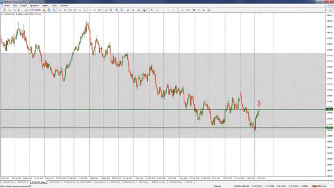Select candlestick chart display mode
Image resolution: width=334 pixels, height=188 pixels.
tap(111, 10)
